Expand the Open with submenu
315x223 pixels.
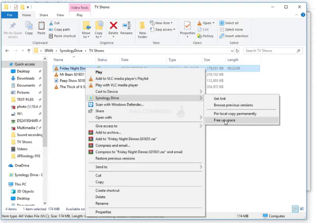click(x=145, y=117)
